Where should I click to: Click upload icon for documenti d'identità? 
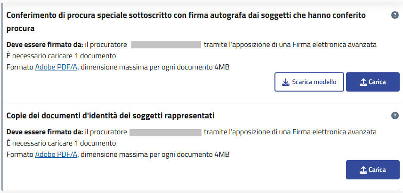point(363,170)
